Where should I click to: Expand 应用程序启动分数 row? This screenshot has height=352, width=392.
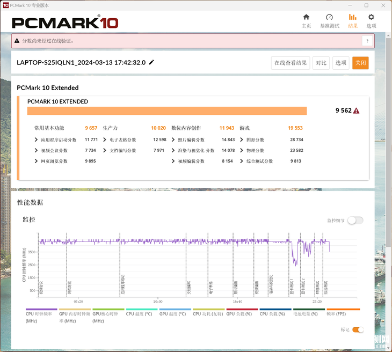coord(37,140)
